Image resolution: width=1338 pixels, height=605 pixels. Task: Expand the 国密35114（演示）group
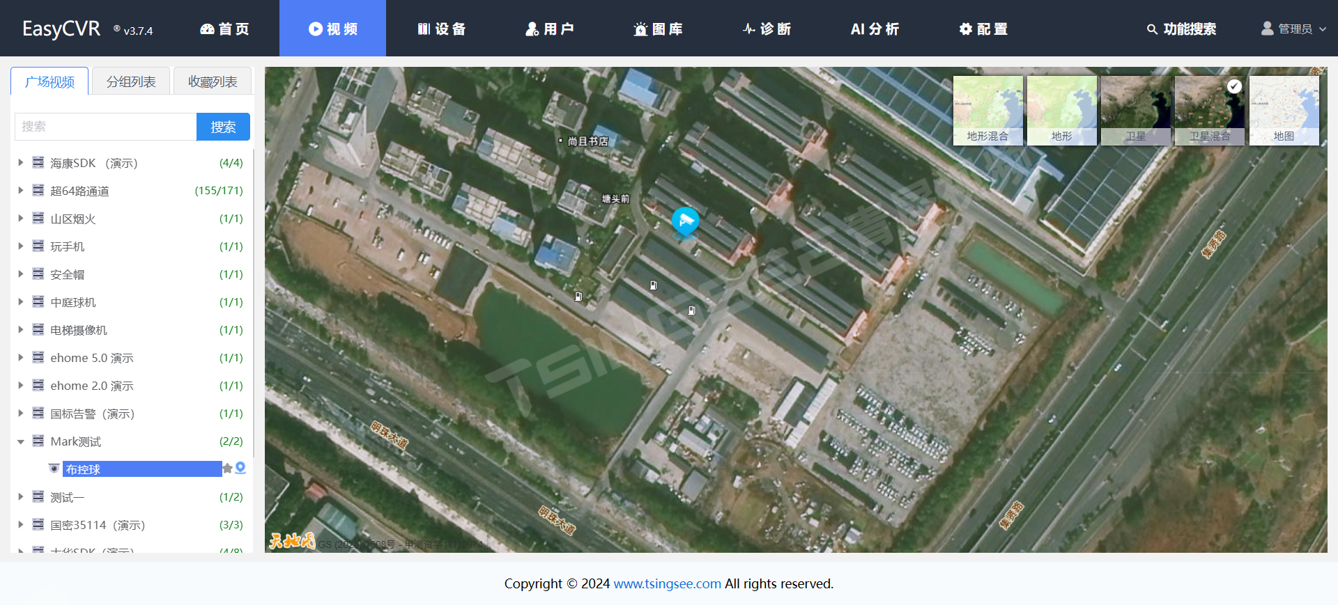21,524
